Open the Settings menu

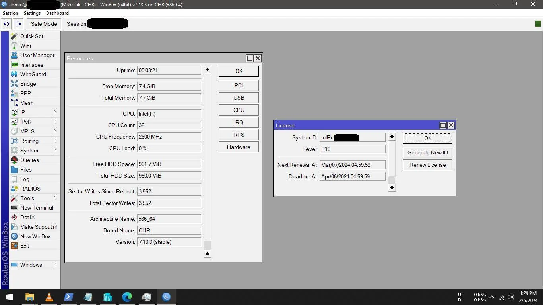(32, 13)
